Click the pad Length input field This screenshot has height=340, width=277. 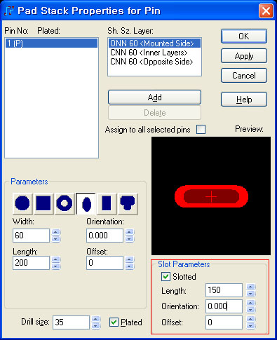point(31,263)
